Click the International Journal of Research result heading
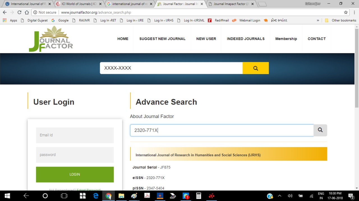Image resolution: width=359 pixels, height=201 pixels. [x=198, y=155]
